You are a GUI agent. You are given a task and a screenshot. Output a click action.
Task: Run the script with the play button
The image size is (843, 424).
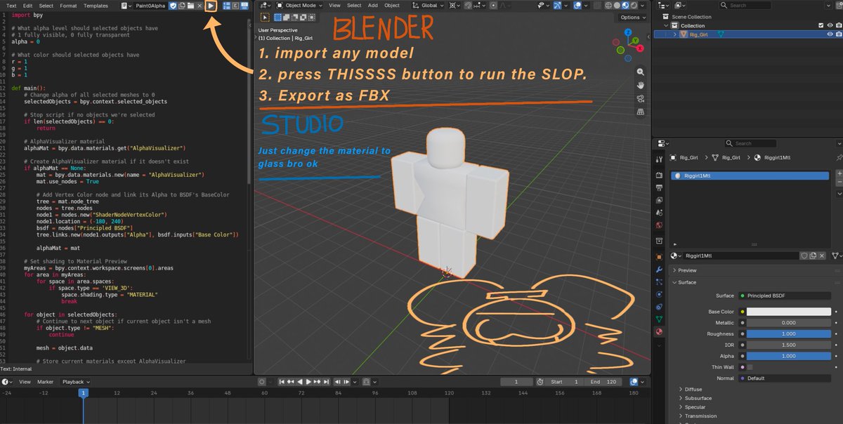click(211, 6)
